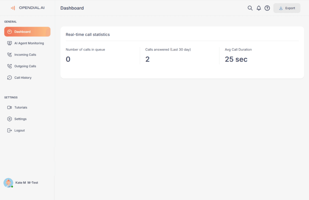Open the Call History clock icon
Image resolution: width=309 pixels, height=200 pixels.
point(9,77)
